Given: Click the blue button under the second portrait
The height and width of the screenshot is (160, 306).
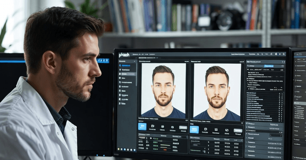Looking at the screenshot, I should coord(194,129).
